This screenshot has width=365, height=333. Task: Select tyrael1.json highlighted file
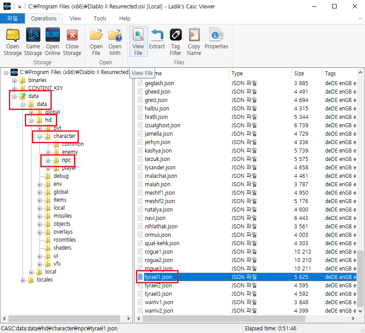158,277
